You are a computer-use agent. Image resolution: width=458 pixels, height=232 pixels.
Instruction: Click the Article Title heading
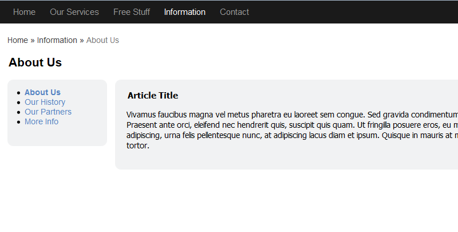coord(153,96)
